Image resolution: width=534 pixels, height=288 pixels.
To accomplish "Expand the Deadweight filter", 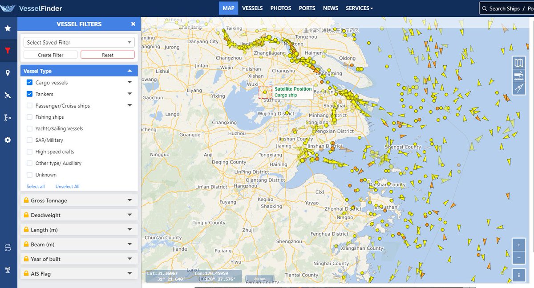I will (79, 215).
